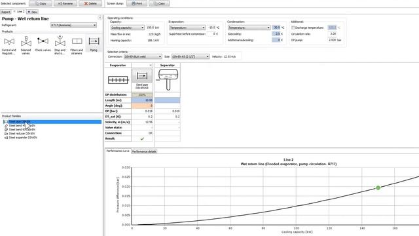This screenshot has width=419, height=236.
Task: Click the Separator DP [bar] value
Action: [x=168, y=111]
